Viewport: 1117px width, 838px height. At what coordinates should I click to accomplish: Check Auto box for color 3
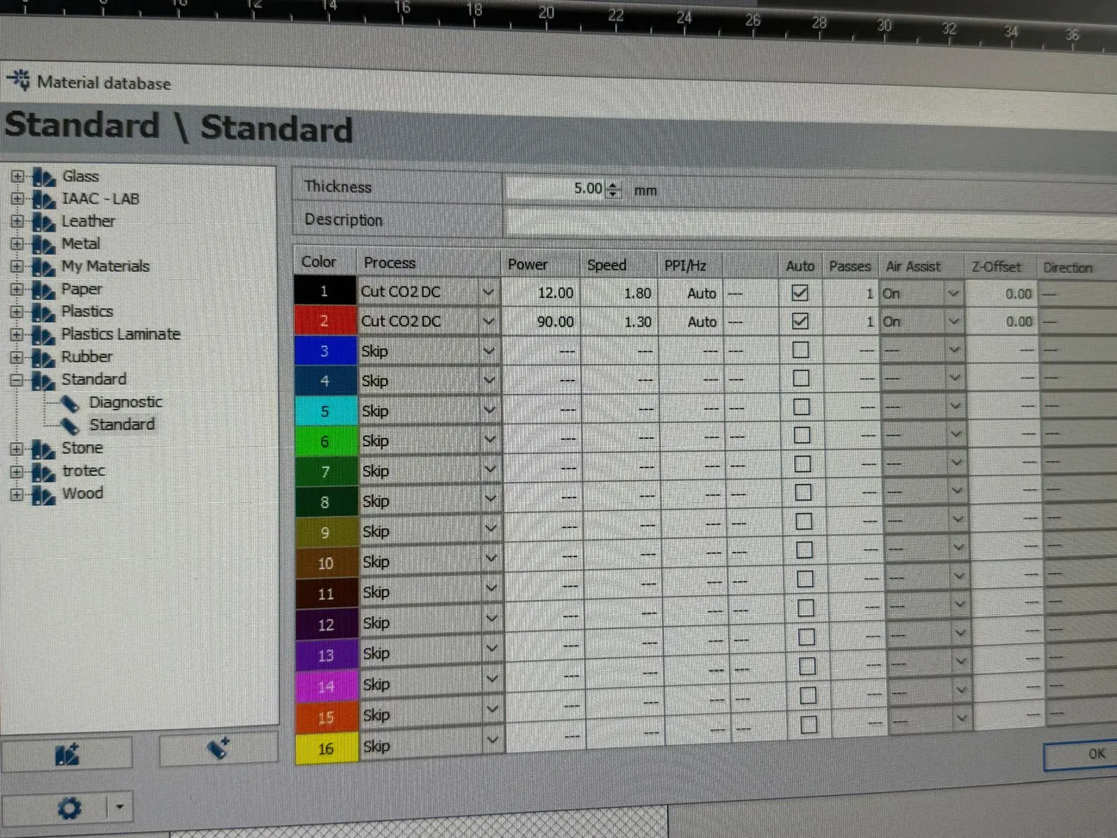point(801,350)
